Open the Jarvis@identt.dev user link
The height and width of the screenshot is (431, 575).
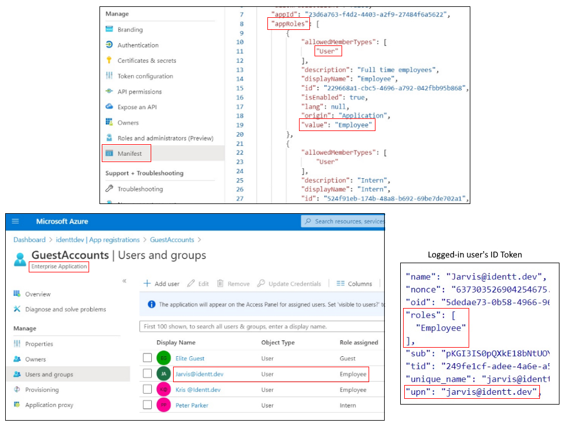199,374
